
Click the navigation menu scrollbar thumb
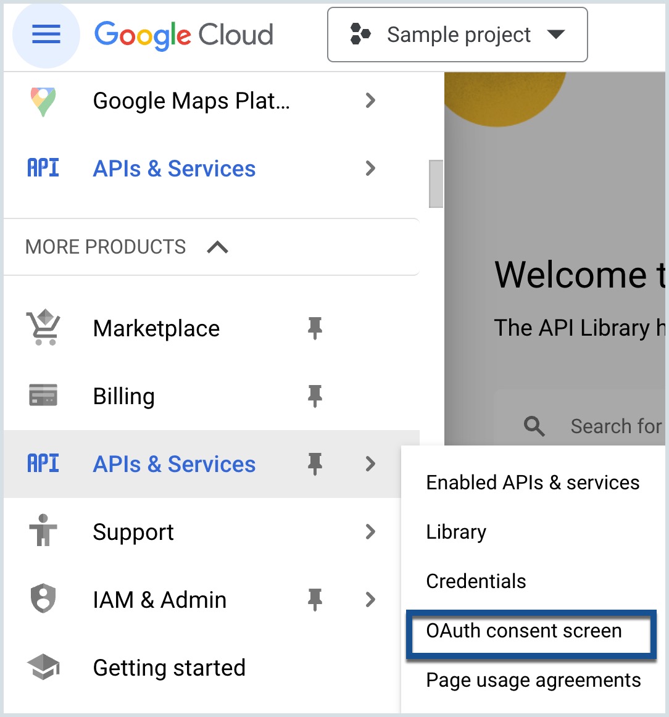coord(436,183)
